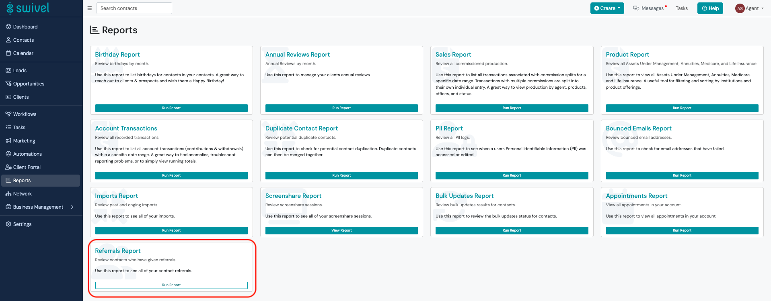
Task: Click the Search contacts field
Action: [134, 8]
